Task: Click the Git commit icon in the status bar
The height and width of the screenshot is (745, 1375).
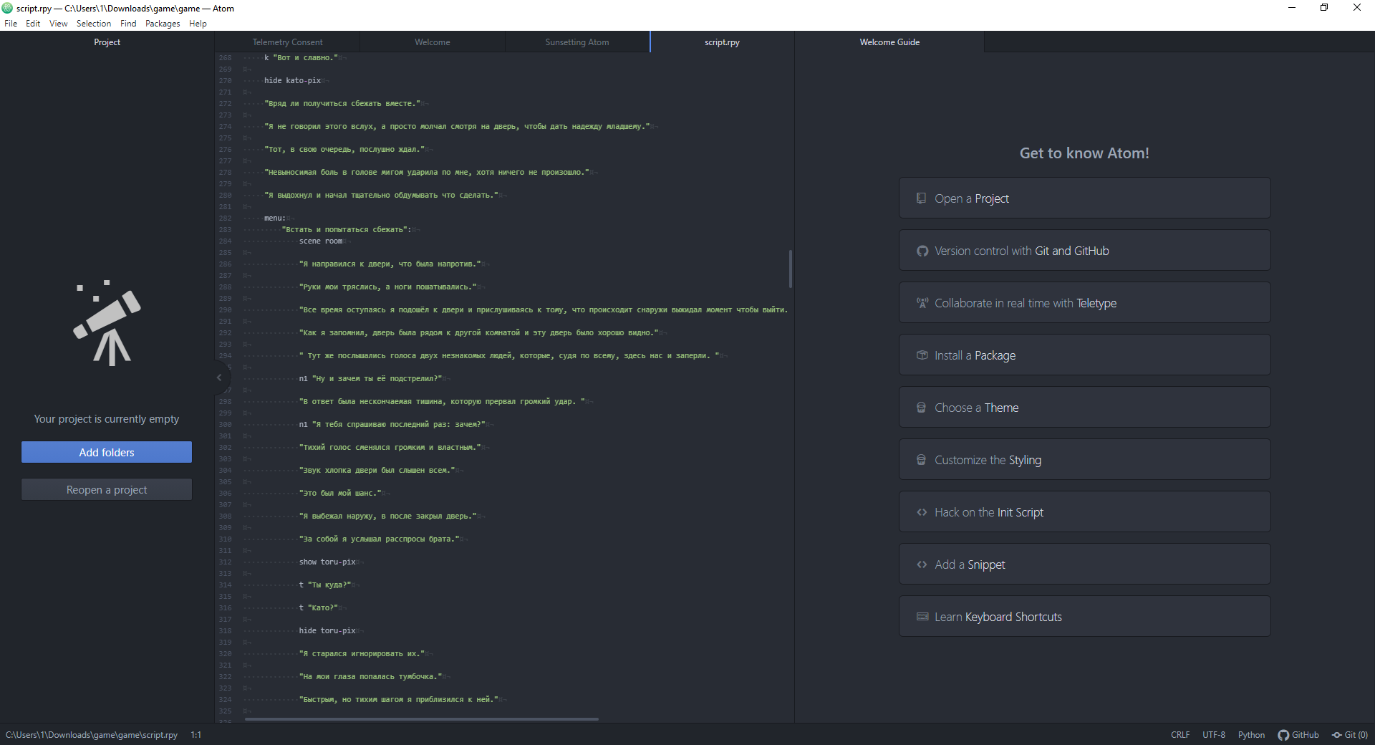Action: pos(1336,735)
